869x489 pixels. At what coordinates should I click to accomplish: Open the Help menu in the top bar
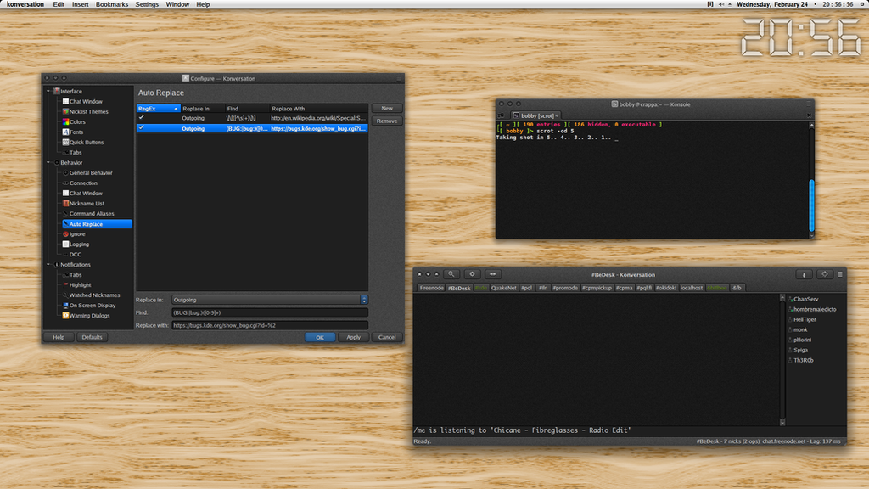coord(204,4)
